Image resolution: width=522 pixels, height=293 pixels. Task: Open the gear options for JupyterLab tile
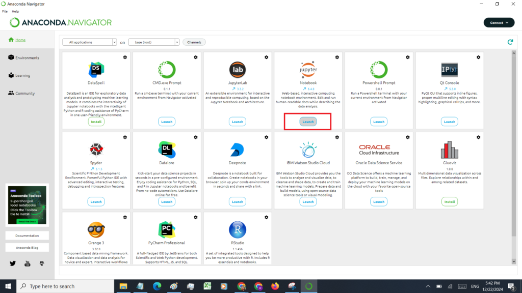[x=267, y=57]
